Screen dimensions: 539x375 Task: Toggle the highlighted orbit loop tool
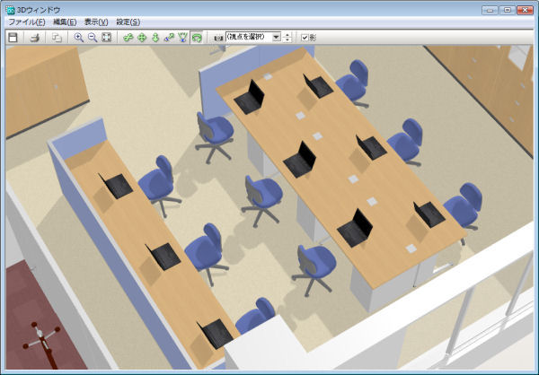click(197, 38)
